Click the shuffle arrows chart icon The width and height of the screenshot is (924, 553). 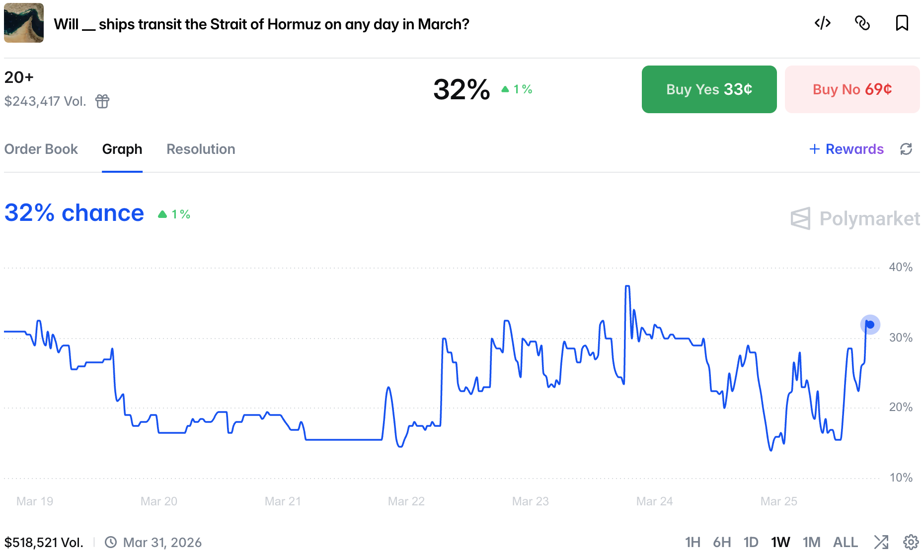881,542
